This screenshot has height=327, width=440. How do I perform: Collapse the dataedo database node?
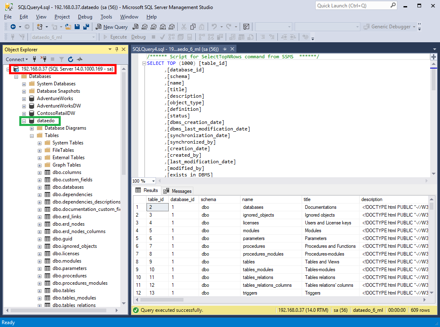pyautogui.click(x=24, y=121)
